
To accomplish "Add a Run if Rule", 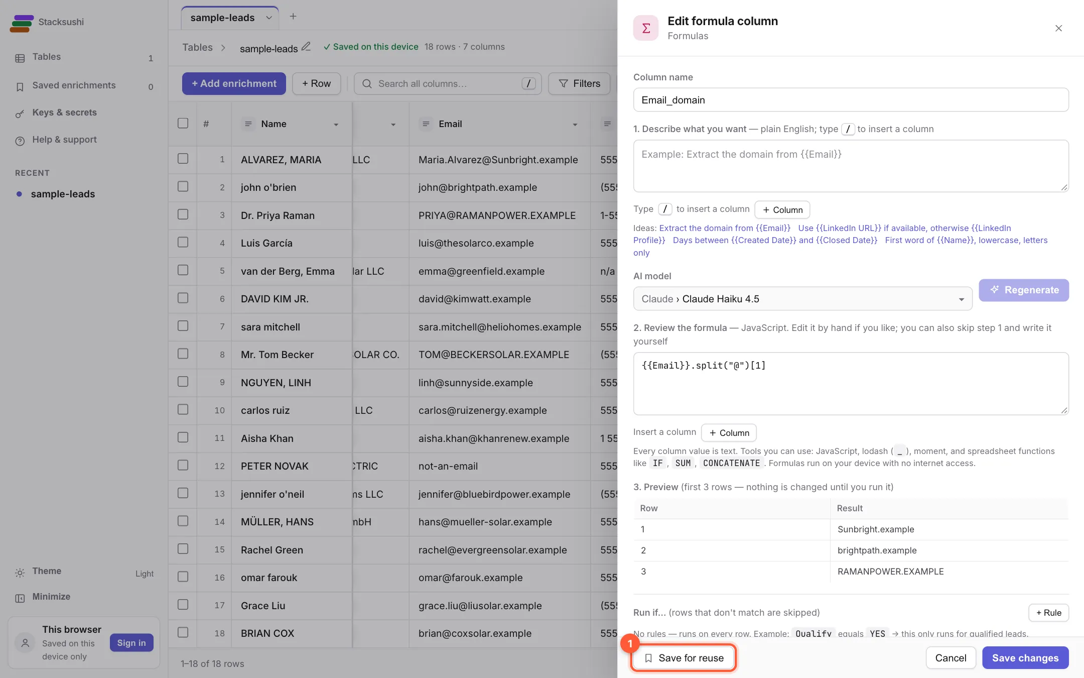I will point(1048,613).
